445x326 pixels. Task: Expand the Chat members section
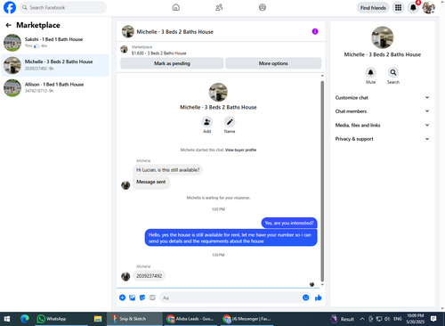382,111
